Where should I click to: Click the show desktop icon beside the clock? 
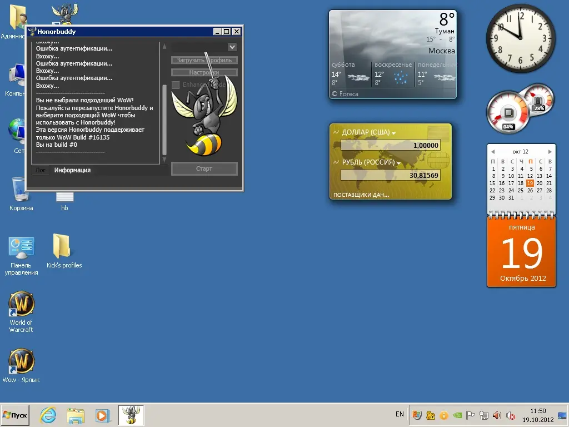(x=562, y=415)
